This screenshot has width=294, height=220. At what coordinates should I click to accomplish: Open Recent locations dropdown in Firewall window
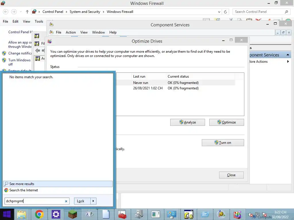pos(21,12)
